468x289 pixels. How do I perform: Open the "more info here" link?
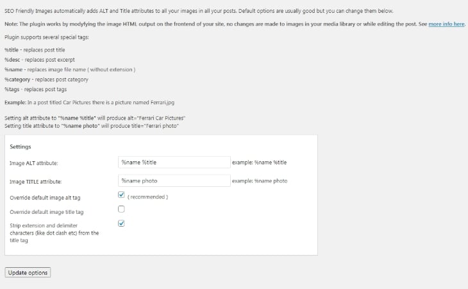click(446, 24)
